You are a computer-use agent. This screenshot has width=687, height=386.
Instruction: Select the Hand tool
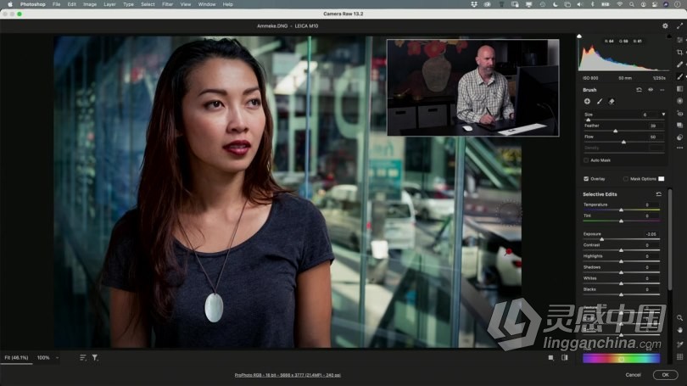[679, 330]
